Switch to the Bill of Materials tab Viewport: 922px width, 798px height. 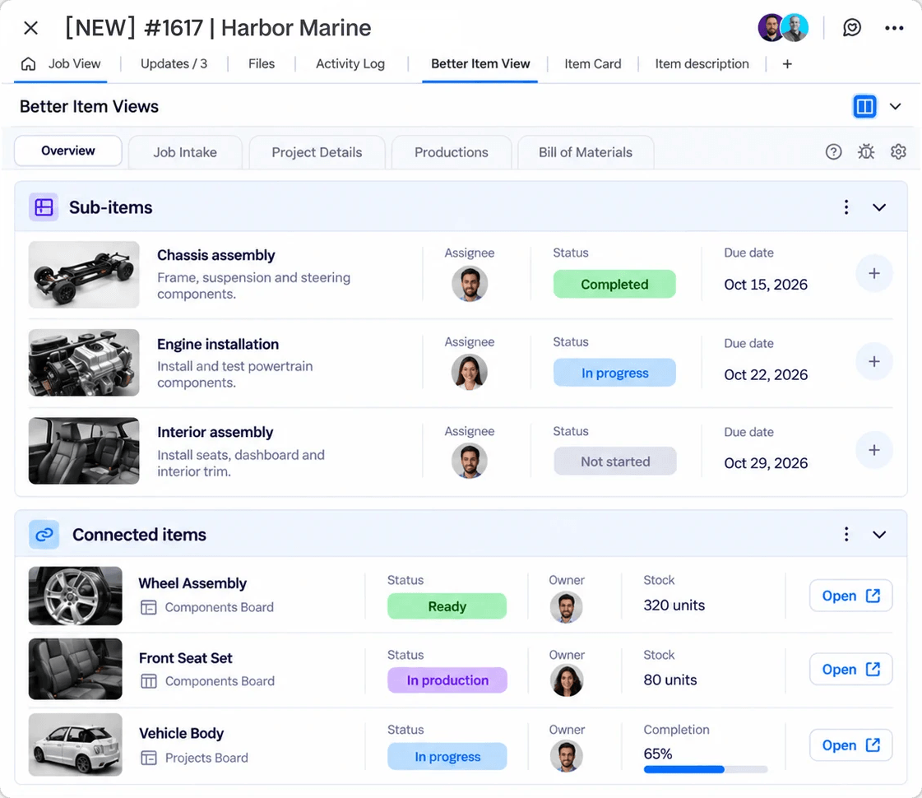pyautogui.click(x=586, y=152)
